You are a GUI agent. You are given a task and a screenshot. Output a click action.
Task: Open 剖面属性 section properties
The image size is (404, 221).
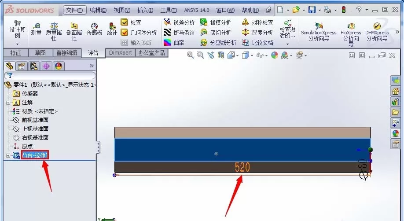tap(74, 32)
